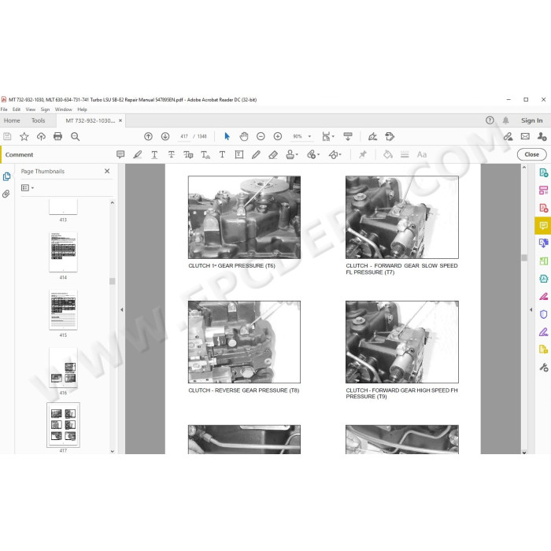
Task: Close the Page Thumbnails panel
Action: pos(107,171)
